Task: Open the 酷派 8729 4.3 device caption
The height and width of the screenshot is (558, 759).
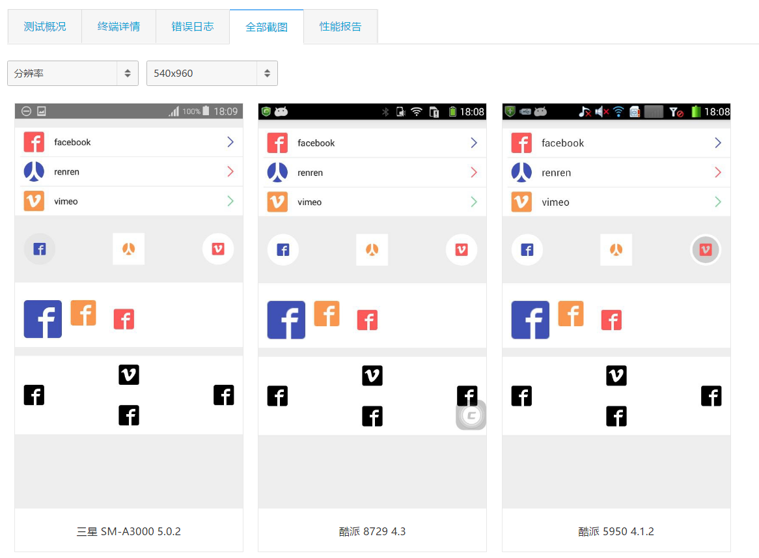Action: point(372,531)
